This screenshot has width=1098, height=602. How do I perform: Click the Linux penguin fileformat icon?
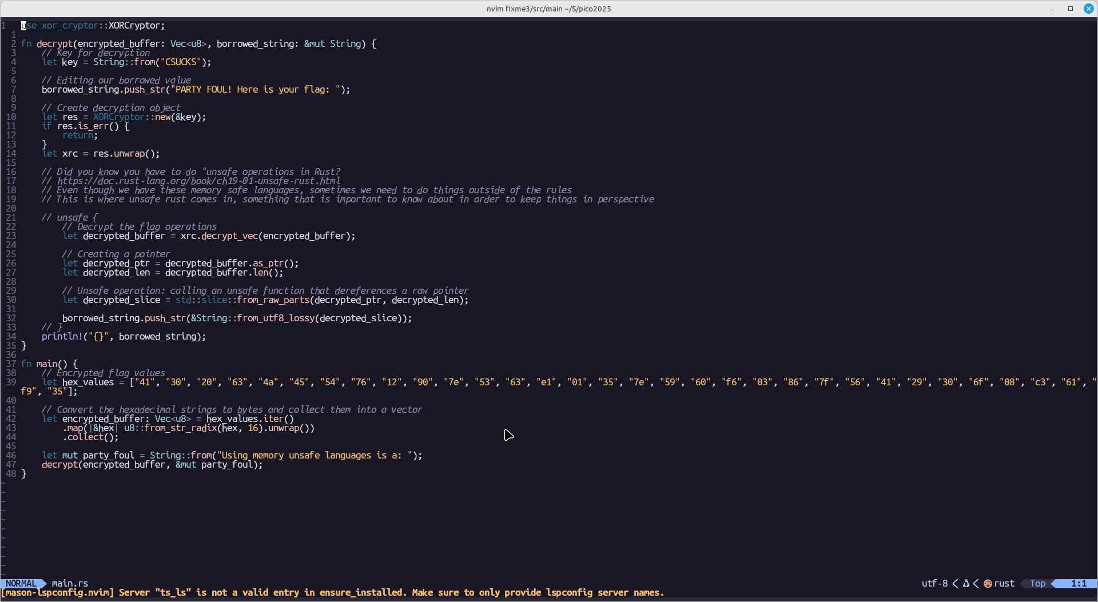[966, 584]
